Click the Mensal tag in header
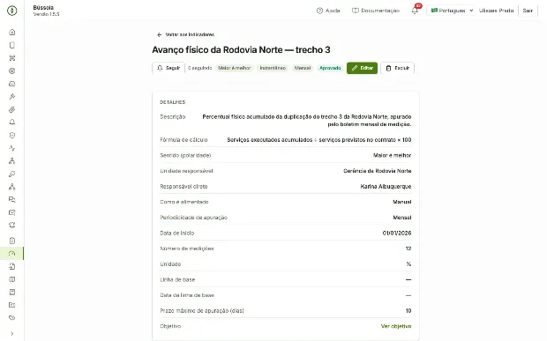This screenshot has height=341, width=547. click(x=303, y=68)
